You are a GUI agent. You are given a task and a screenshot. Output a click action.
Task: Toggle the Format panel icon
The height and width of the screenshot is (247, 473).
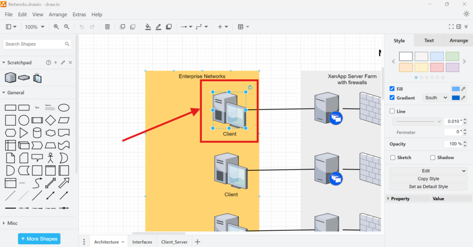[x=459, y=27]
